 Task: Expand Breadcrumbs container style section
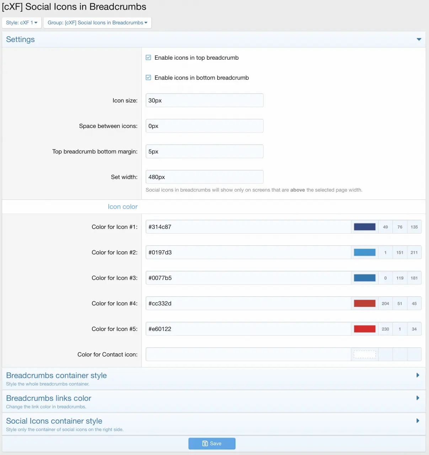click(x=418, y=375)
